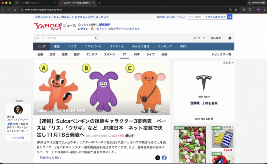Select the 地域 category

(x=164, y=54)
